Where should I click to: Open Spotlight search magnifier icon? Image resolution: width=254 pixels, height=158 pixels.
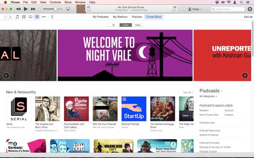241,2
